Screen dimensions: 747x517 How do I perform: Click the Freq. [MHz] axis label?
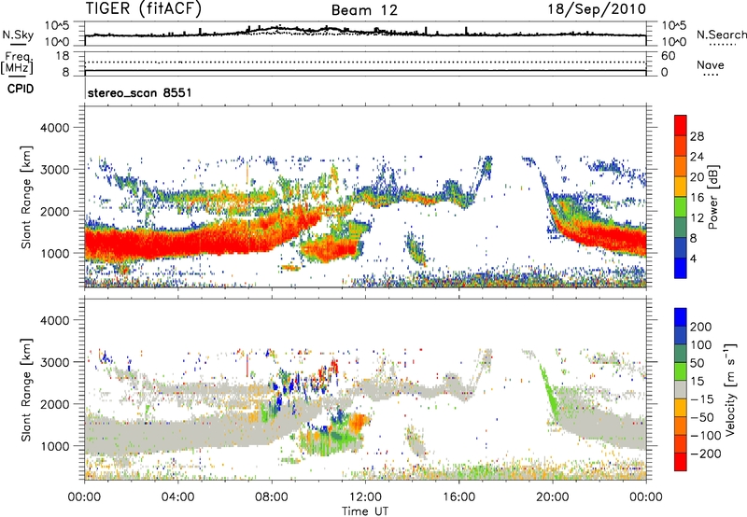[x=18, y=63]
